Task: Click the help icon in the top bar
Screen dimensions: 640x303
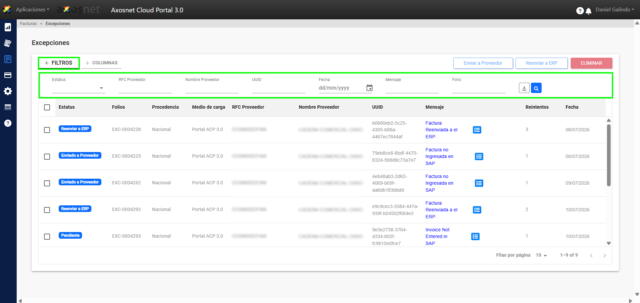Action: coord(580,11)
